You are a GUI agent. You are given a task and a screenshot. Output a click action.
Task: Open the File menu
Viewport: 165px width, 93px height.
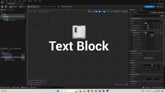(6, 1)
